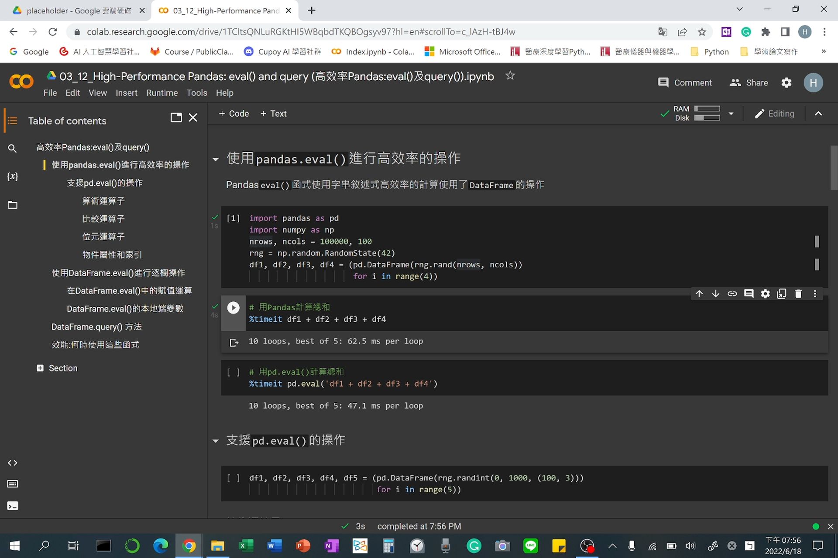Screen dimensions: 838x558
Task: Run the Pandas sum timing cell
Action: [234, 307]
